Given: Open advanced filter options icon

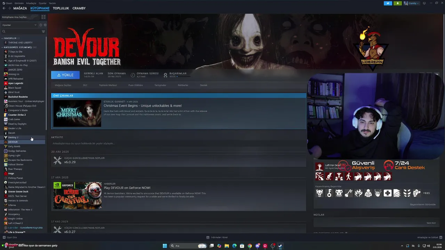Looking at the screenshot, I should pyautogui.click(x=43, y=32).
